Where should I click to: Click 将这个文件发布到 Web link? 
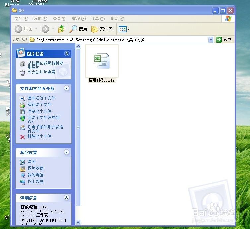(43, 119)
